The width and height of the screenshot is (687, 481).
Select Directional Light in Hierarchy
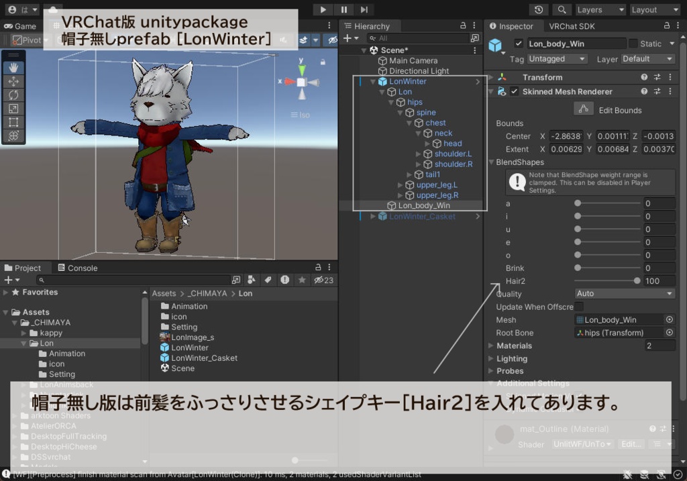(419, 71)
